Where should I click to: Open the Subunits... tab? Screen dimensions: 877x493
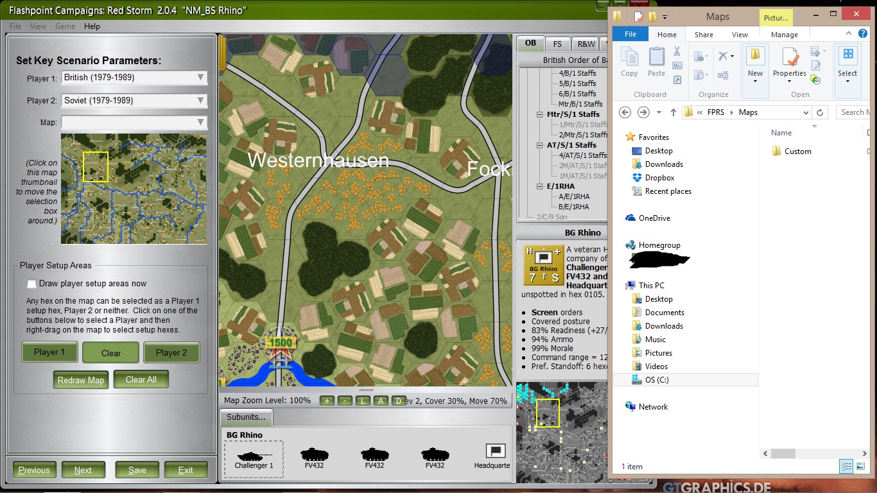(x=246, y=417)
